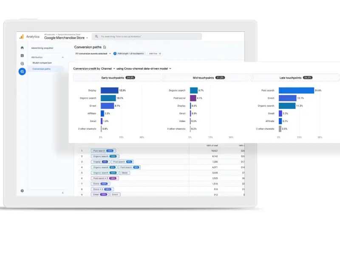Viewport: 340px width, 255px height.
Task: Click the Google Analytics logo
Action: click(x=21, y=37)
